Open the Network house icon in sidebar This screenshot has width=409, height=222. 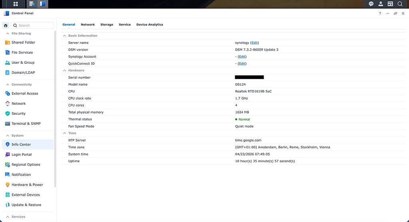8,104
